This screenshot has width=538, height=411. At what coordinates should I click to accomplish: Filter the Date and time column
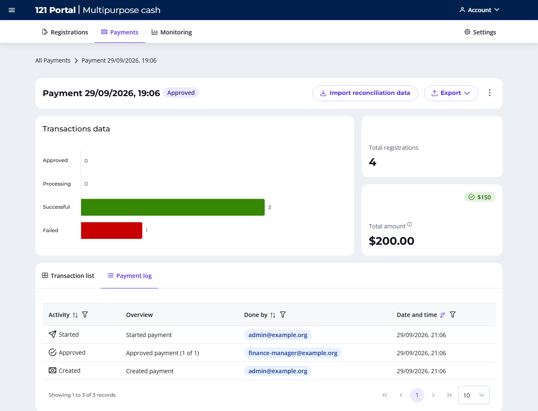pyautogui.click(x=453, y=314)
